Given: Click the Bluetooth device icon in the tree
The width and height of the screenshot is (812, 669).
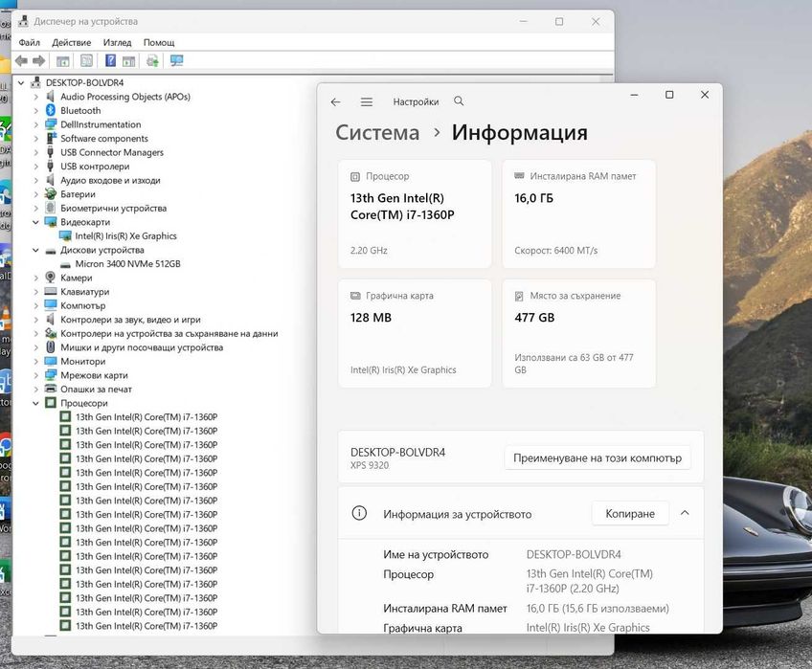Looking at the screenshot, I should 50,110.
